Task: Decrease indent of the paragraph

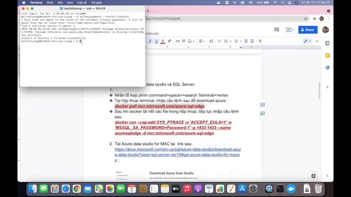Action: tap(246, 41)
